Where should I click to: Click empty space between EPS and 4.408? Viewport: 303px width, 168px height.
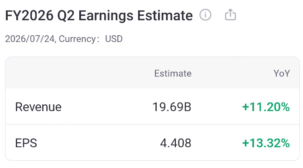pyautogui.click(x=99, y=143)
